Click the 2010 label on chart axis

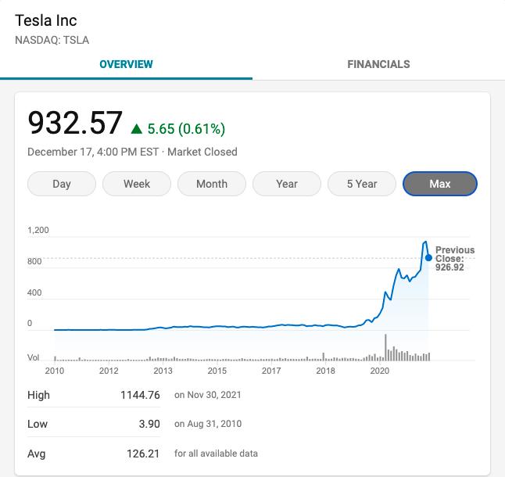pyautogui.click(x=55, y=371)
